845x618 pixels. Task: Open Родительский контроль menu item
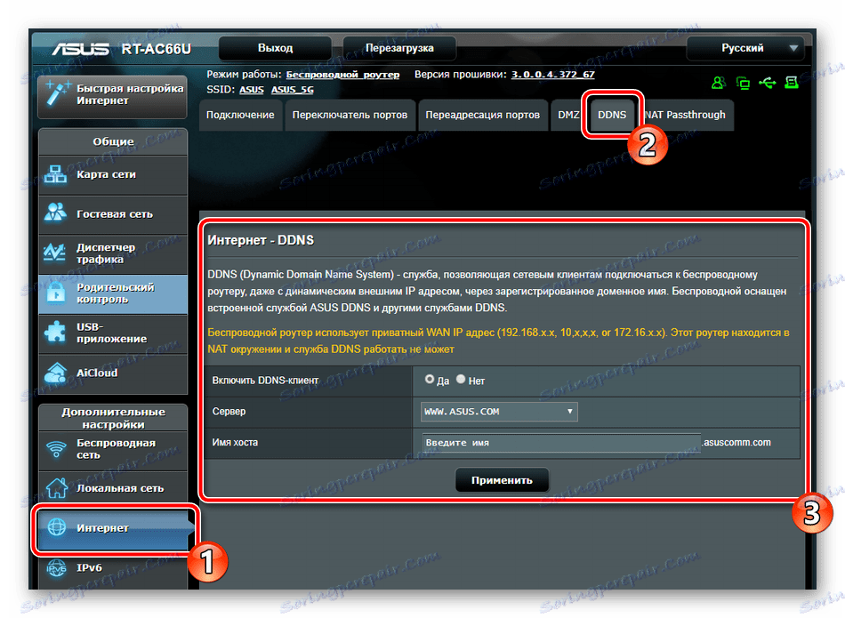click(113, 293)
